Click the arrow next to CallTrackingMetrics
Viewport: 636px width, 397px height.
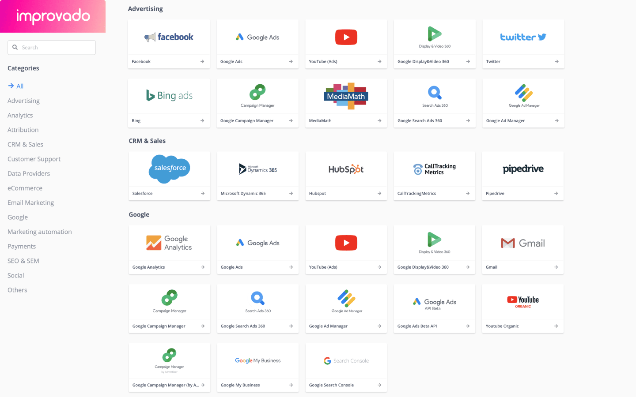click(x=468, y=193)
